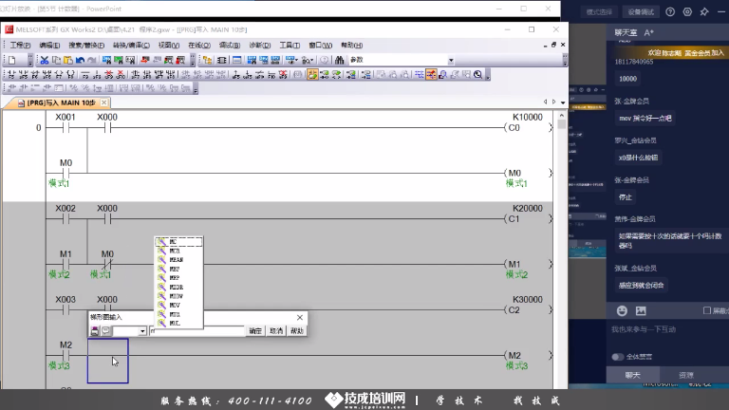Click the help question mark icon top right
The image size is (729, 410).
coord(670,12)
